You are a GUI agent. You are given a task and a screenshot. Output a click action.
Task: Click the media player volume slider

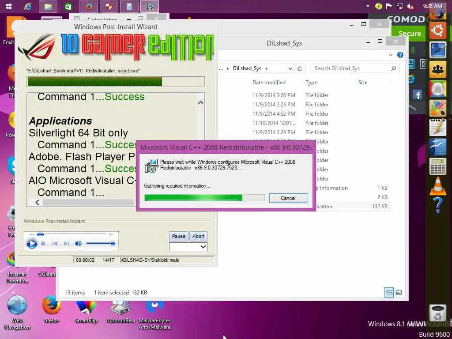pos(101,244)
